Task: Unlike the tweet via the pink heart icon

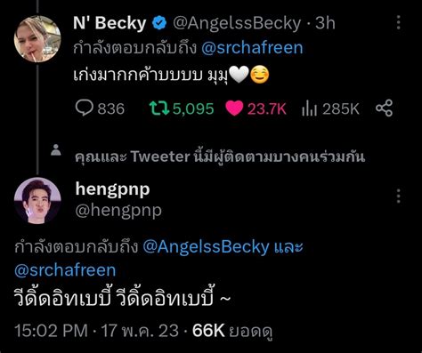Action: point(234,108)
